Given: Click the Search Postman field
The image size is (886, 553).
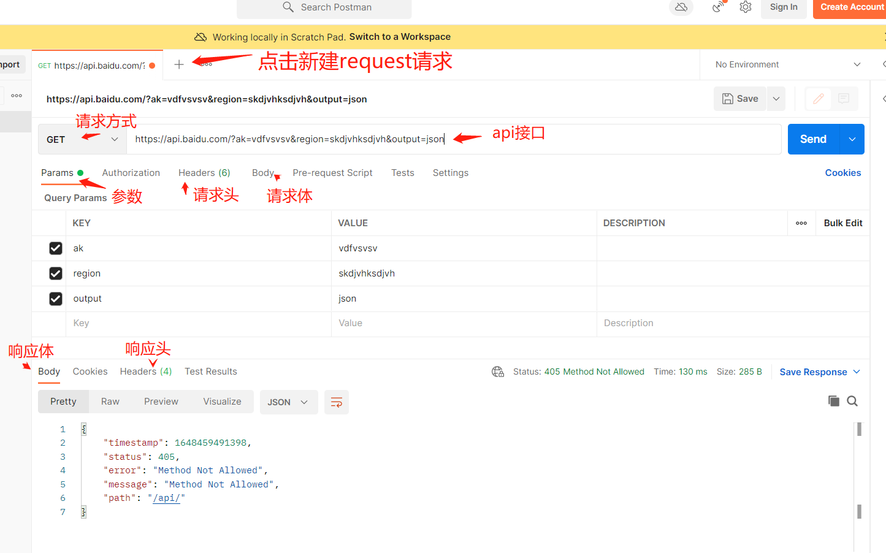Looking at the screenshot, I should (x=324, y=7).
